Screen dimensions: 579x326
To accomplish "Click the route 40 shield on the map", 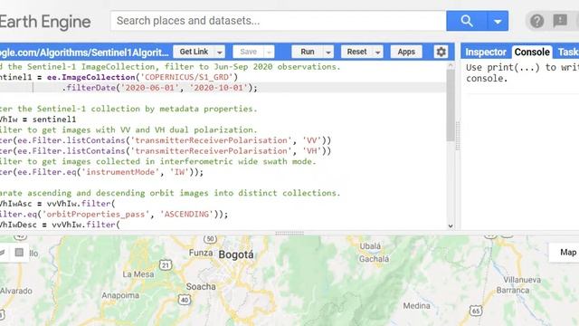I will tap(185, 300).
